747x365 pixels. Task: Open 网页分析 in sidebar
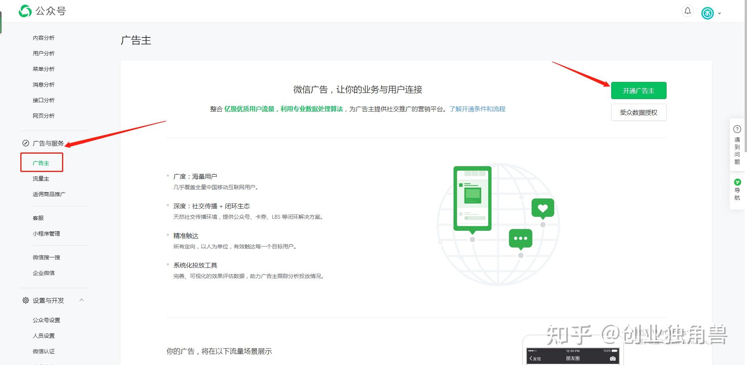[x=44, y=116]
